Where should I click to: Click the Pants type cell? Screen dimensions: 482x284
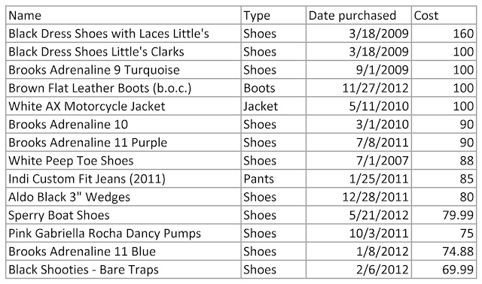(x=273, y=179)
